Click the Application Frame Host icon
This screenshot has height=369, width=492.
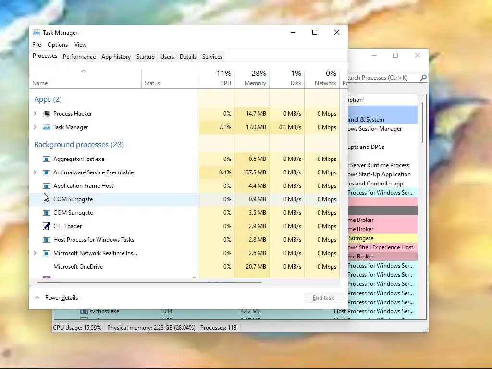tap(47, 186)
